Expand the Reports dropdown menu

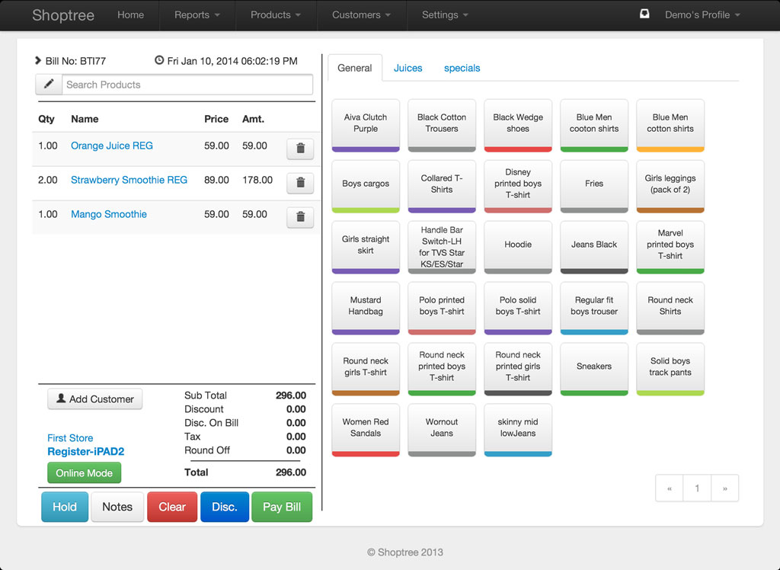coord(197,15)
